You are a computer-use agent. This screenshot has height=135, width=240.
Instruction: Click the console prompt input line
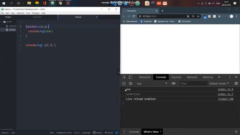tap(180, 103)
